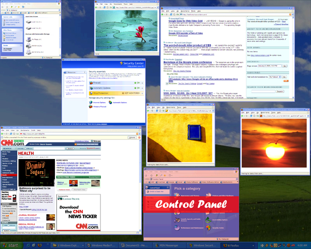This screenshot has width=311, height=249.
Task: Open the floppy drive icon in My Computer
Action: click(29, 39)
